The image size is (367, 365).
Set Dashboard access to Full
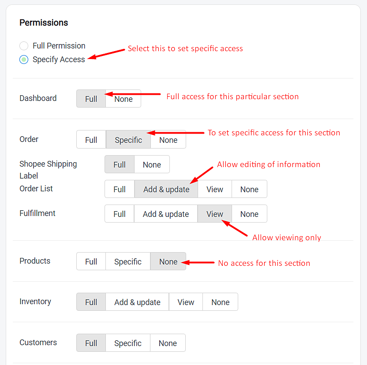pos(91,99)
